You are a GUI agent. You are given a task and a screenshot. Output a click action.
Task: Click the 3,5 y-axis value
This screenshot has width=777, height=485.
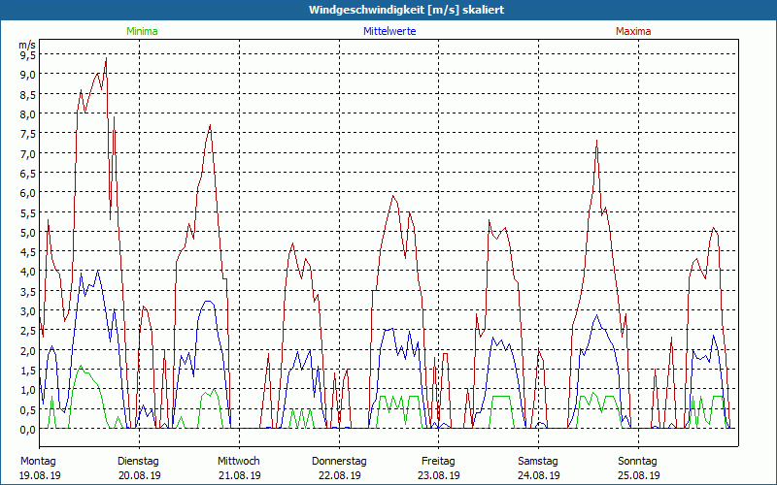(28, 292)
